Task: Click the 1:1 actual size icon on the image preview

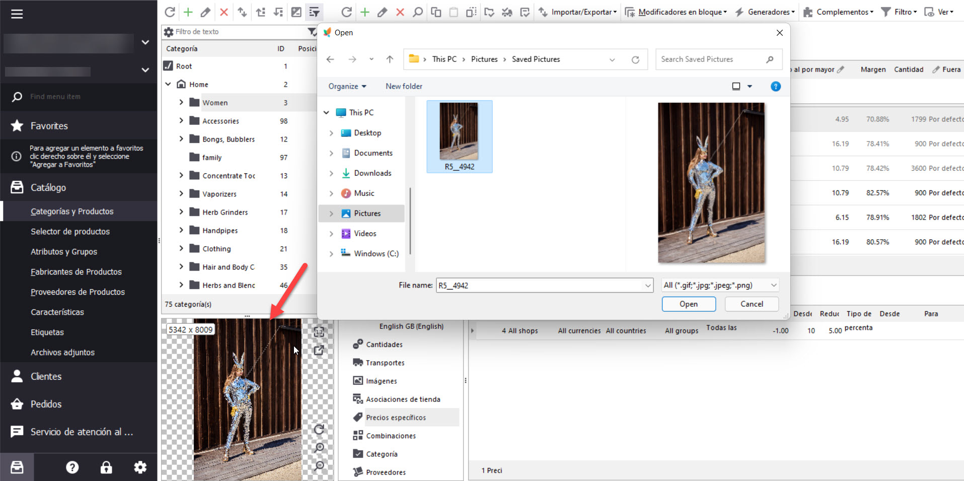Action: point(319,332)
